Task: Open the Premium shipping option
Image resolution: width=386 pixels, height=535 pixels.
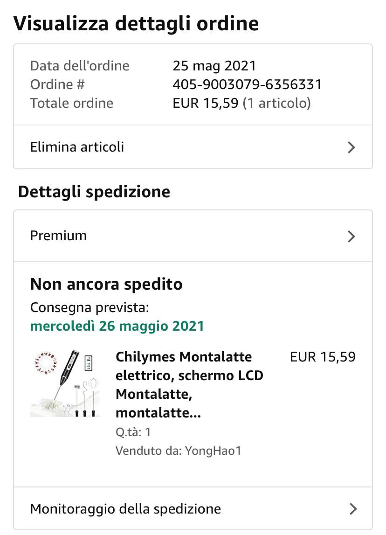Action: (x=59, y=236)
